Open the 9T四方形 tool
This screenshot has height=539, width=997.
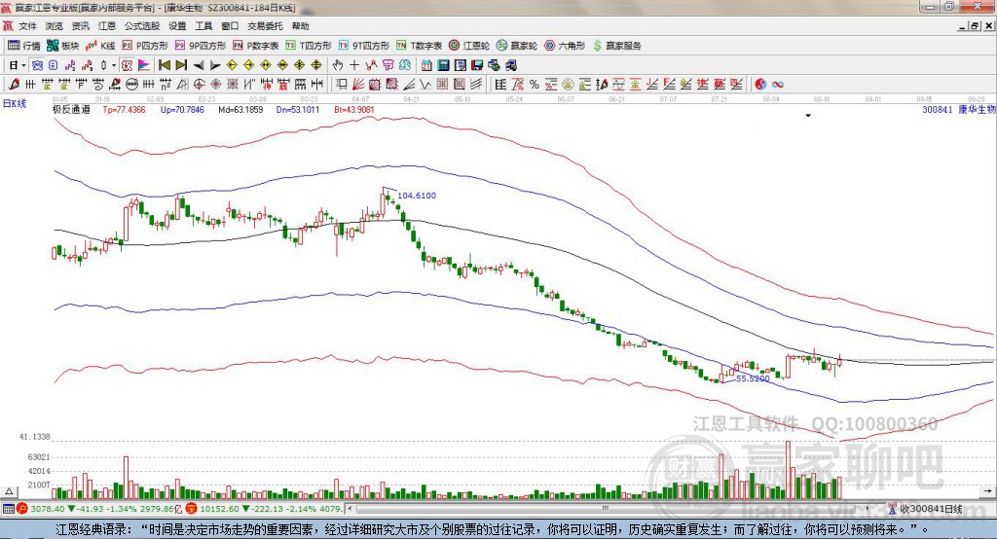pos(364,46)
